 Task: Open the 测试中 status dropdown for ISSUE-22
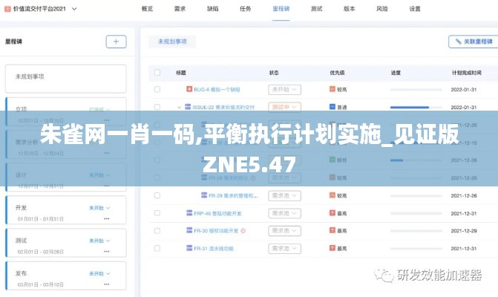pyautogui.click(x=284, y=107)
